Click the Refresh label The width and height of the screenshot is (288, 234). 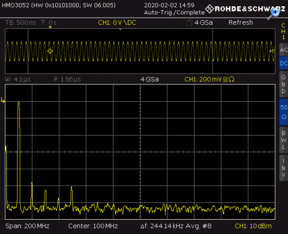click(241, 22)
